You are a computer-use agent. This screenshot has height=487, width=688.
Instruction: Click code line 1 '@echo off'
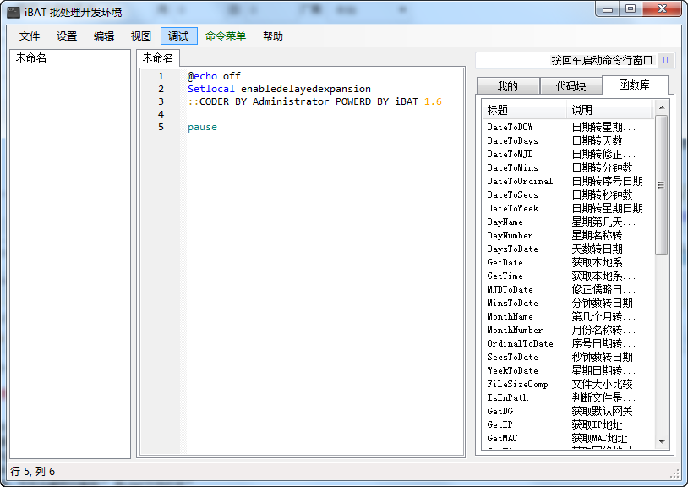click(x=214, y=76)
